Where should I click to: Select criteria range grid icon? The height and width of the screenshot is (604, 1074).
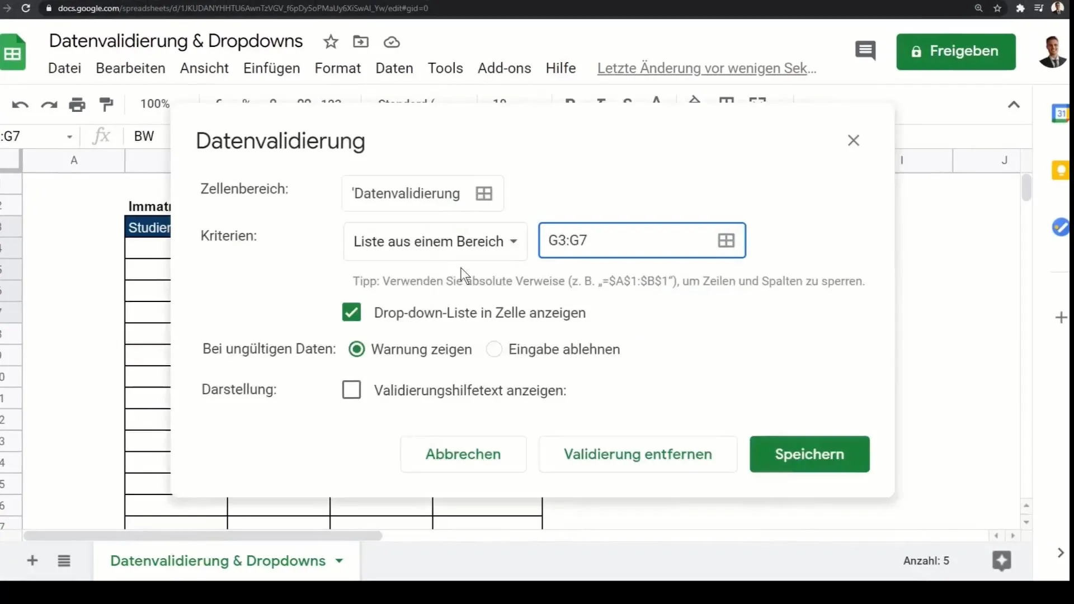pyautogui.click(x=726, y=240)
